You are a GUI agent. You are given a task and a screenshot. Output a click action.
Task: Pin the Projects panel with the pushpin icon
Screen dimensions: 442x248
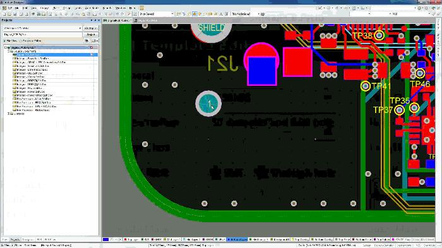[x=95, y=20]
